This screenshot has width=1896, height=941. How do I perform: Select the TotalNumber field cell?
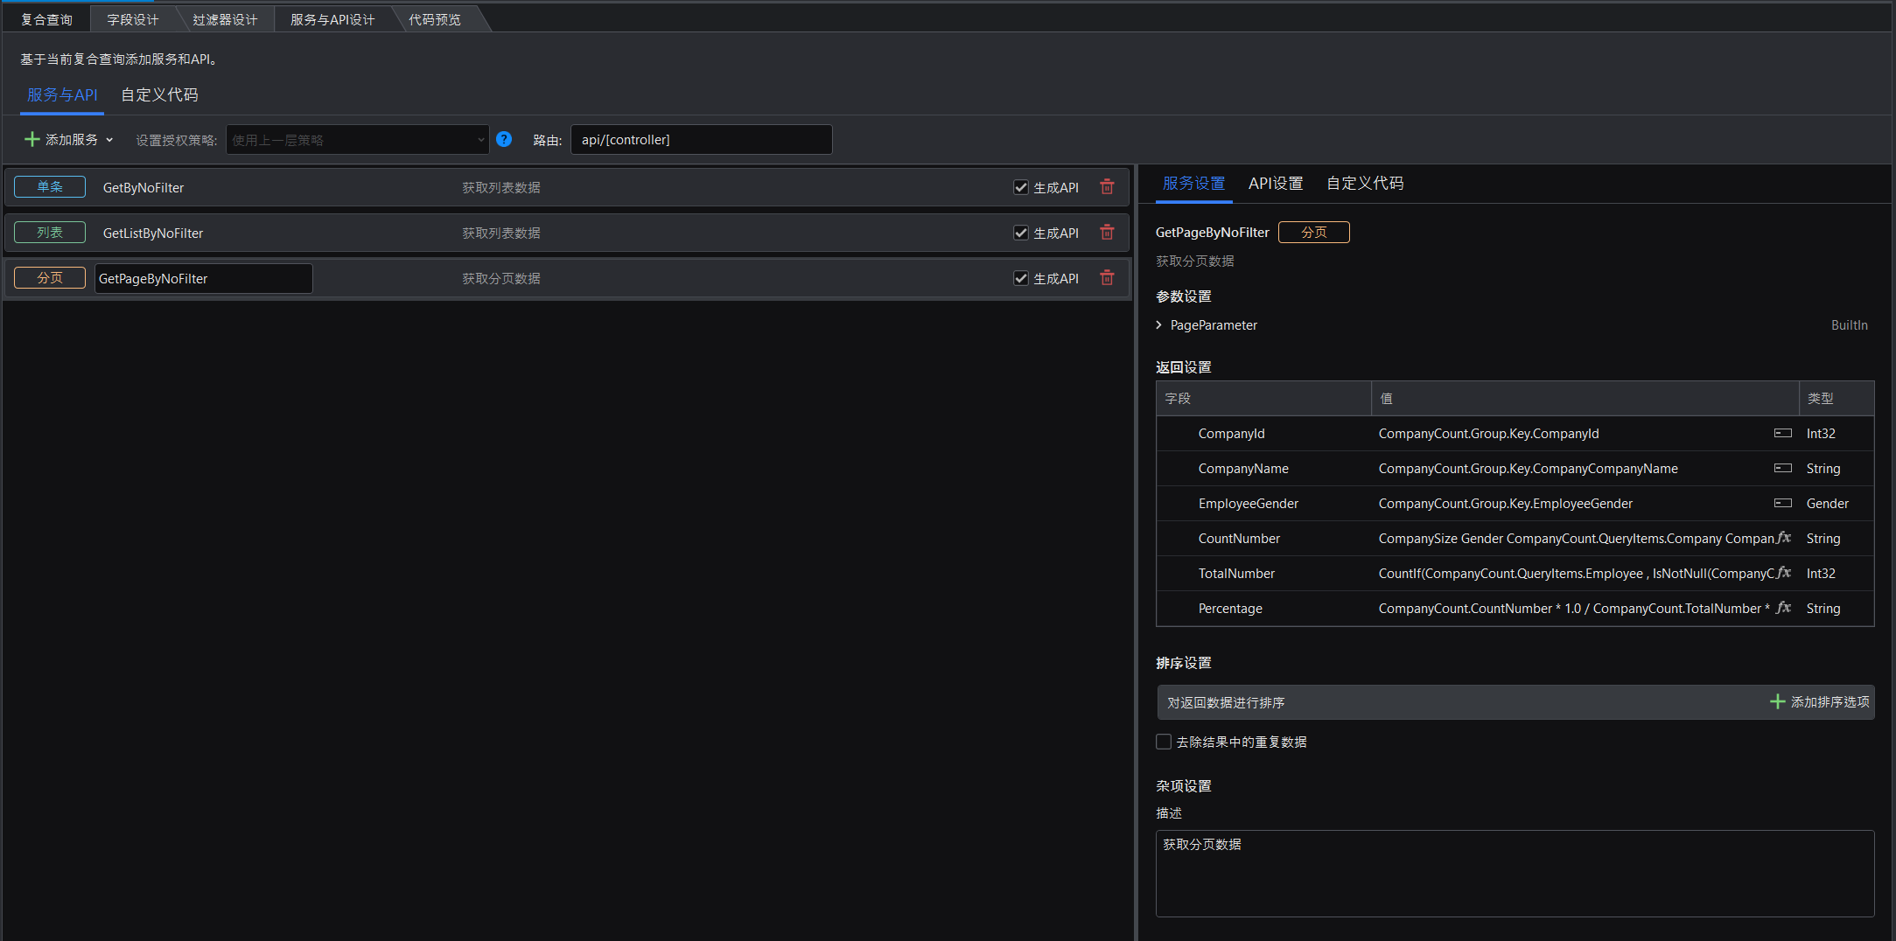[x=1236, y=574]
